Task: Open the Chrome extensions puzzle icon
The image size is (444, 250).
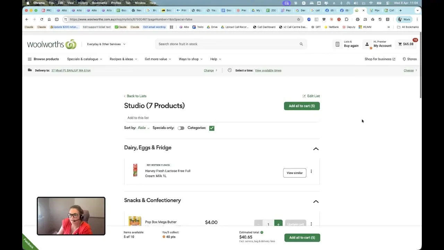Action: 346,19
